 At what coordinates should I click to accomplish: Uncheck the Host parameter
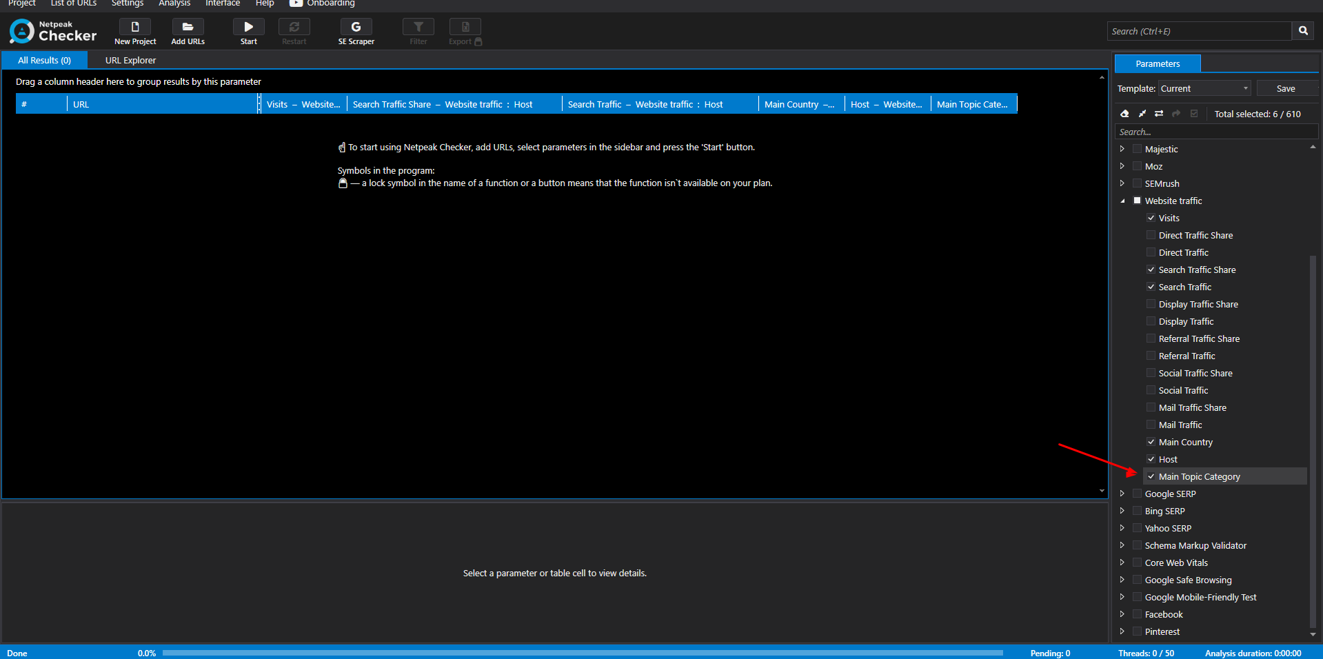pyautogui.click(x=1151, y=459)
